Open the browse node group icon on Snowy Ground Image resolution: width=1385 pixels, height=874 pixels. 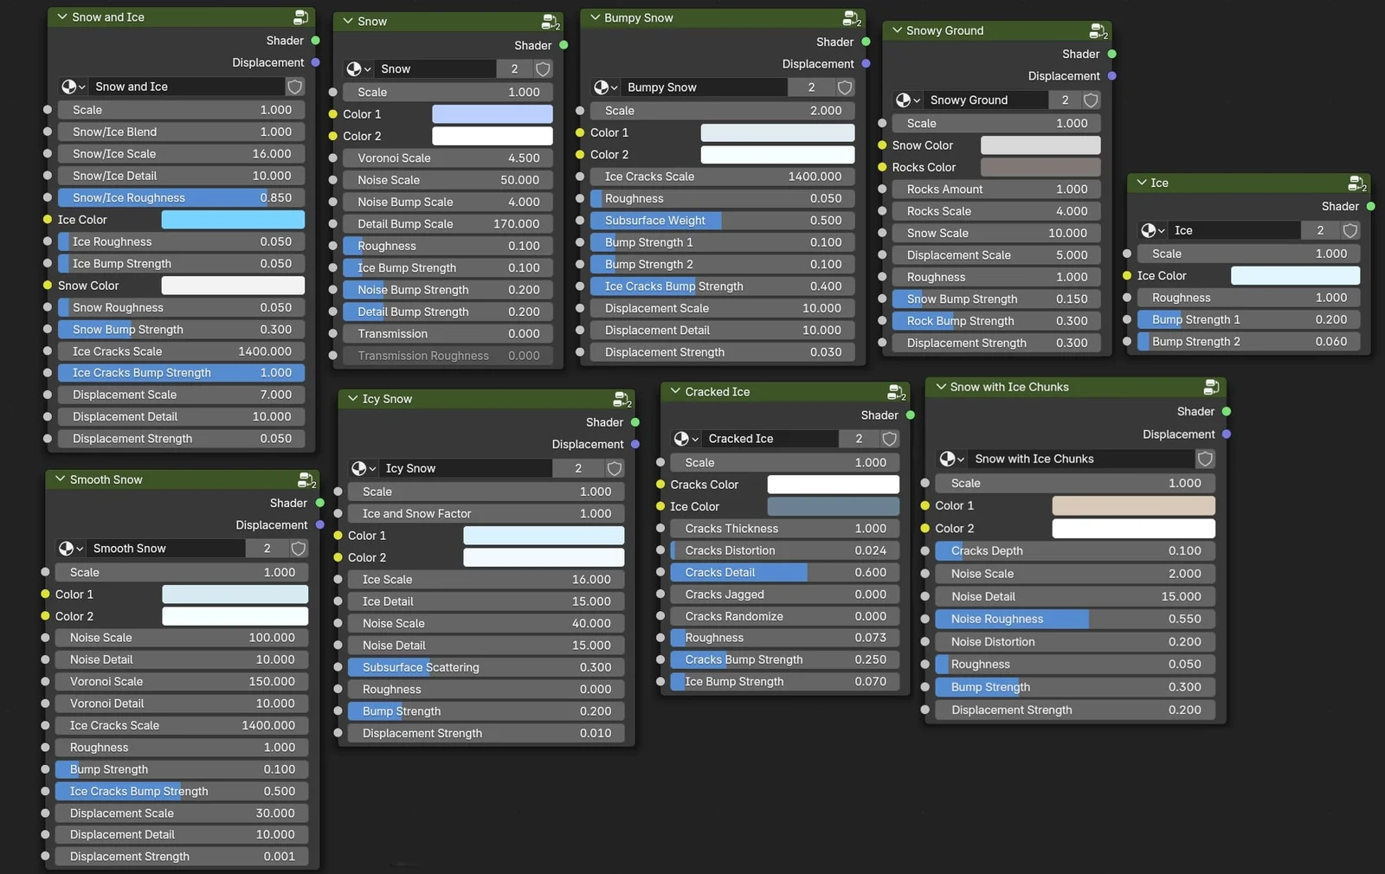[x=906, y=100]
